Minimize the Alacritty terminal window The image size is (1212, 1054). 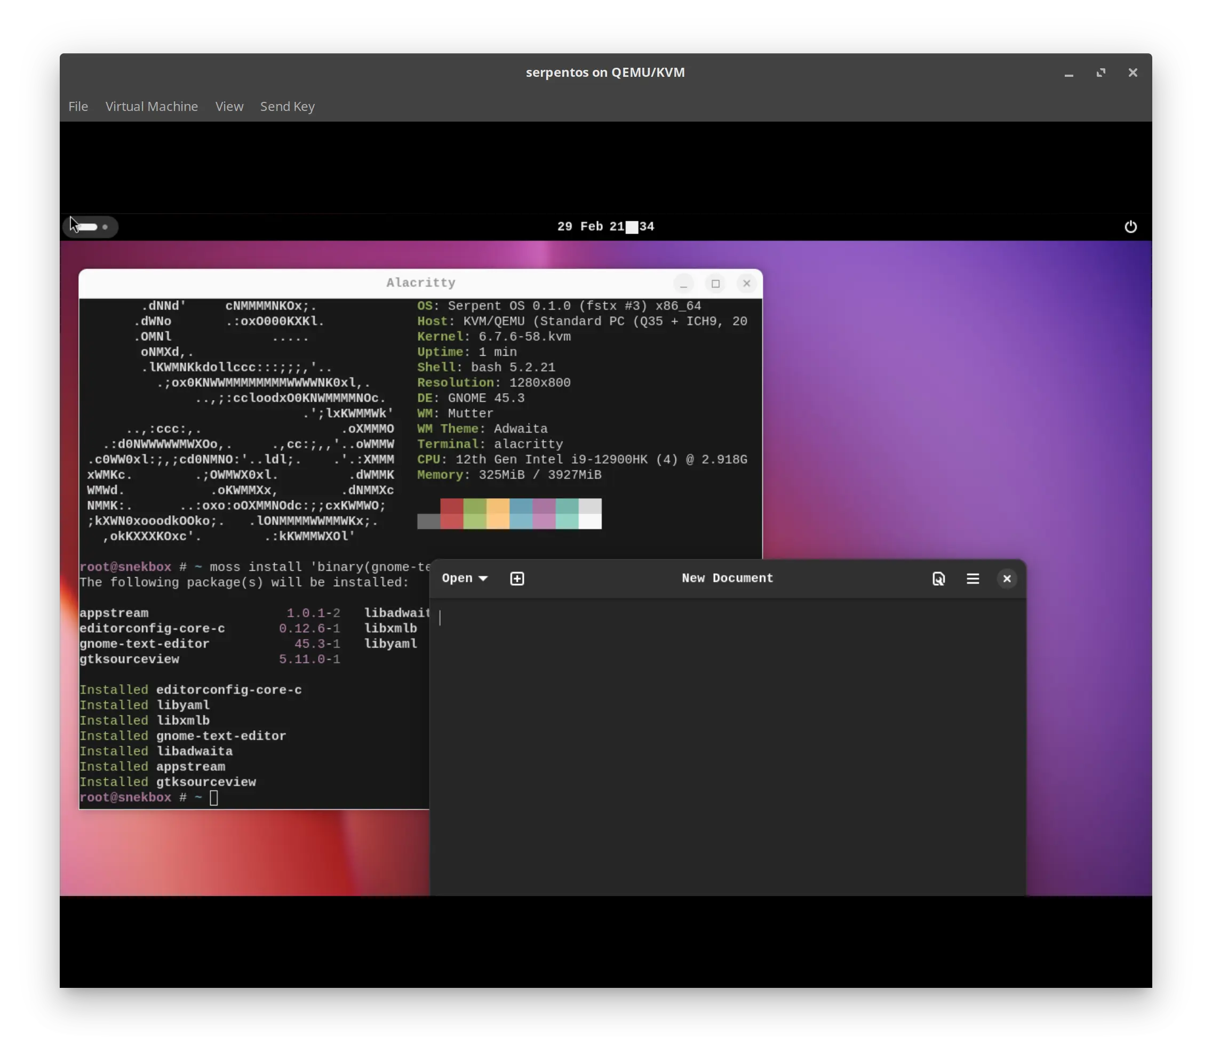[683, 283]
